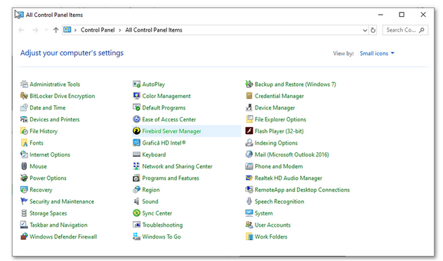Click the search magnifier icon
This screenshot has height=261, width=443.
[x=421, y=30]
